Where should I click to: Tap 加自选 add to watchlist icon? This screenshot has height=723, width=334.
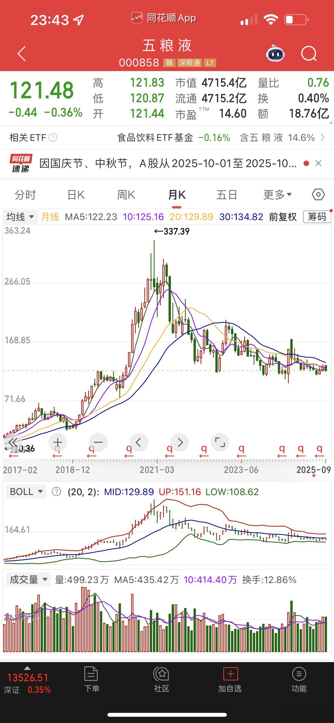(x=230, y=674)
